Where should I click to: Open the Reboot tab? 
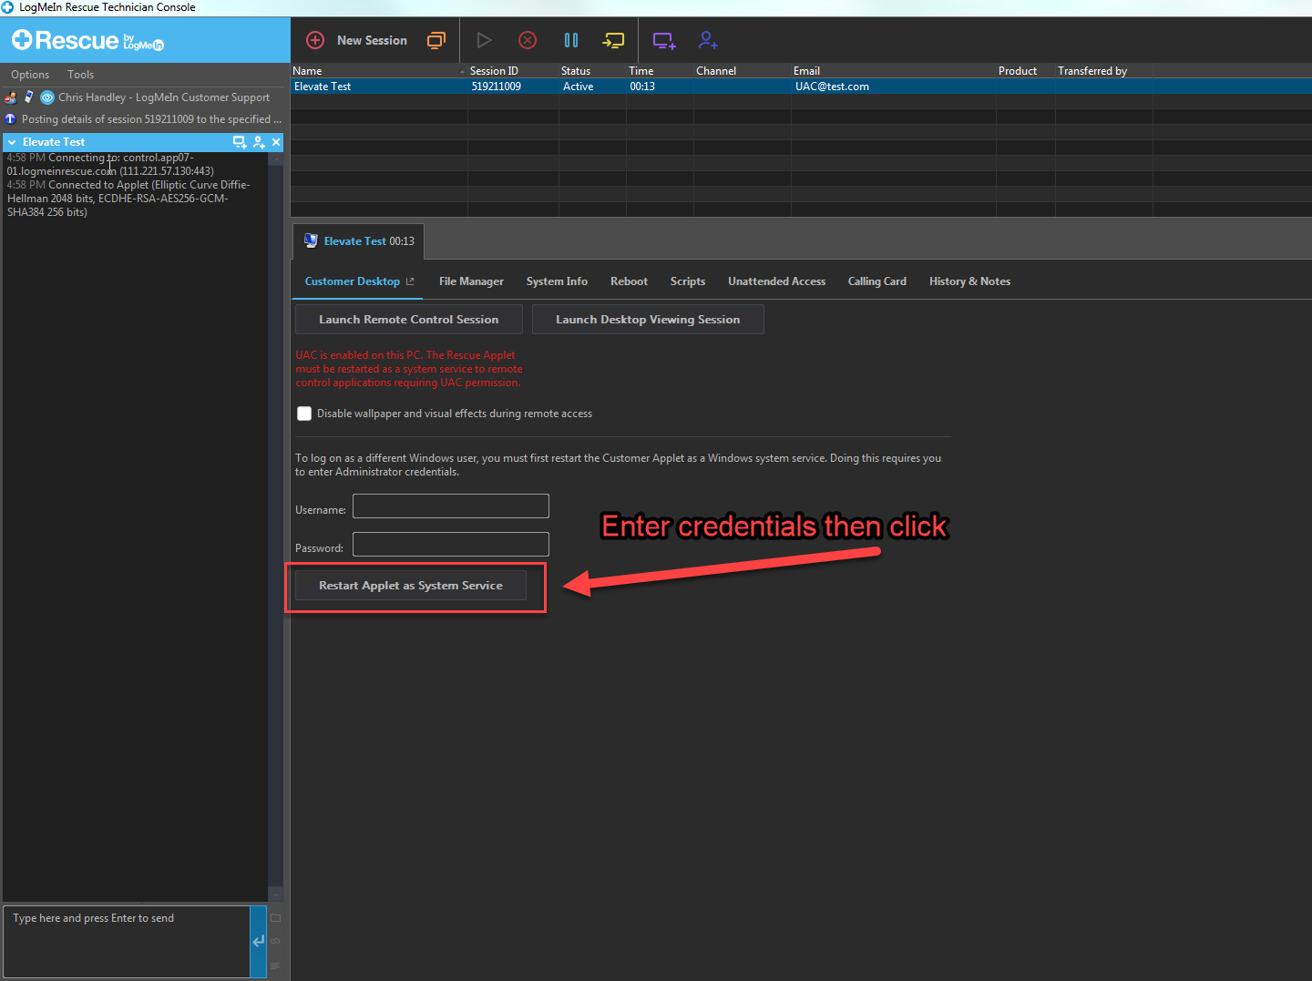(x=629, y=281)
